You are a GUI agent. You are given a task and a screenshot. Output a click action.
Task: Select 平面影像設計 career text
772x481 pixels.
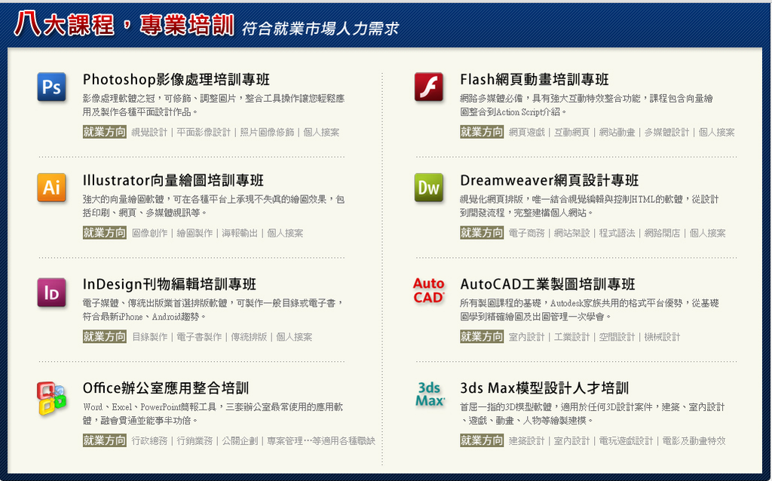(204, 133)
